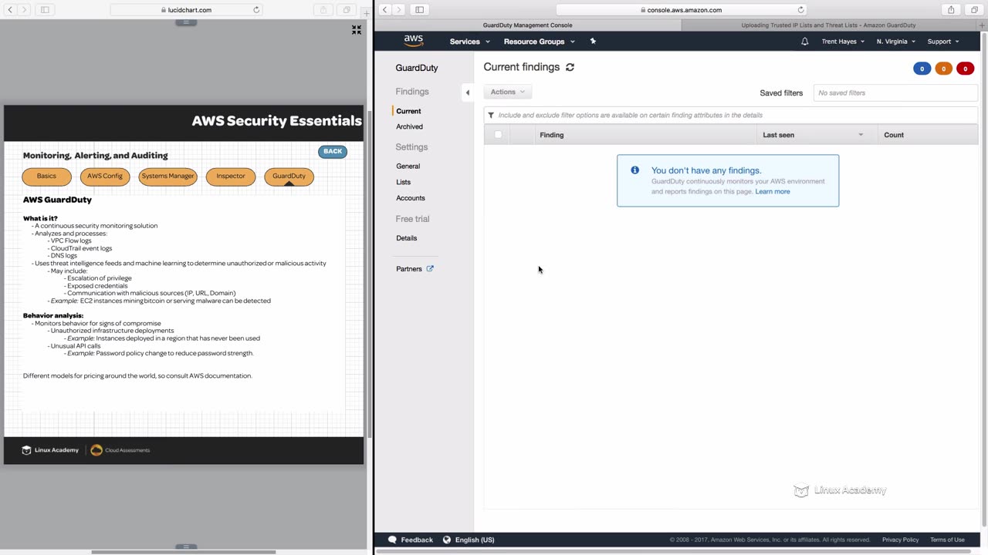Switch to Uploading Trusted IP Lists tab
Screen dimensions: 988x555
tap(829, 25)
